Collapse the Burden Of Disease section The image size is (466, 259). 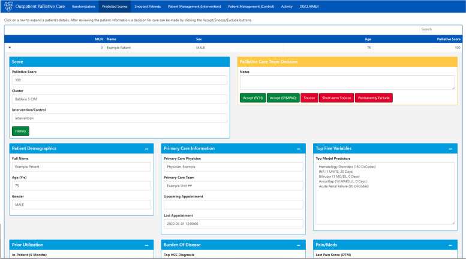(x=299, y=245)
